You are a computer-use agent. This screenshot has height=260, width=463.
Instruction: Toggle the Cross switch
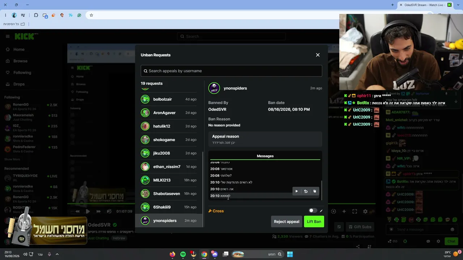pos(313,211)
